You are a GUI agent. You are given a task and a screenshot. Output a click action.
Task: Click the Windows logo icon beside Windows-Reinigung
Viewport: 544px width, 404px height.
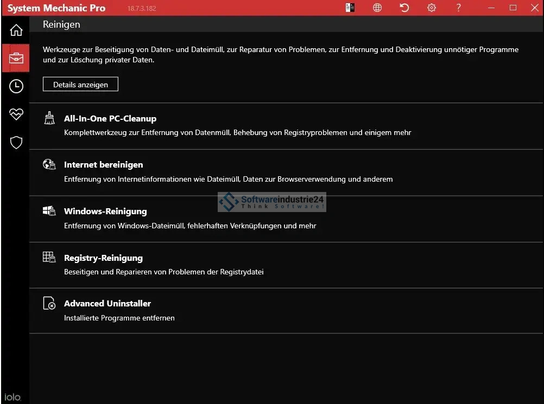tap(49, 211)
